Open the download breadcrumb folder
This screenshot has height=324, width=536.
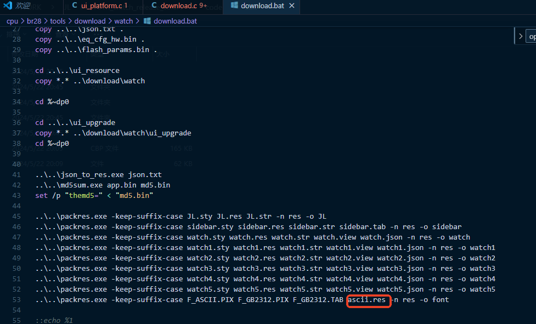(90, 21)
